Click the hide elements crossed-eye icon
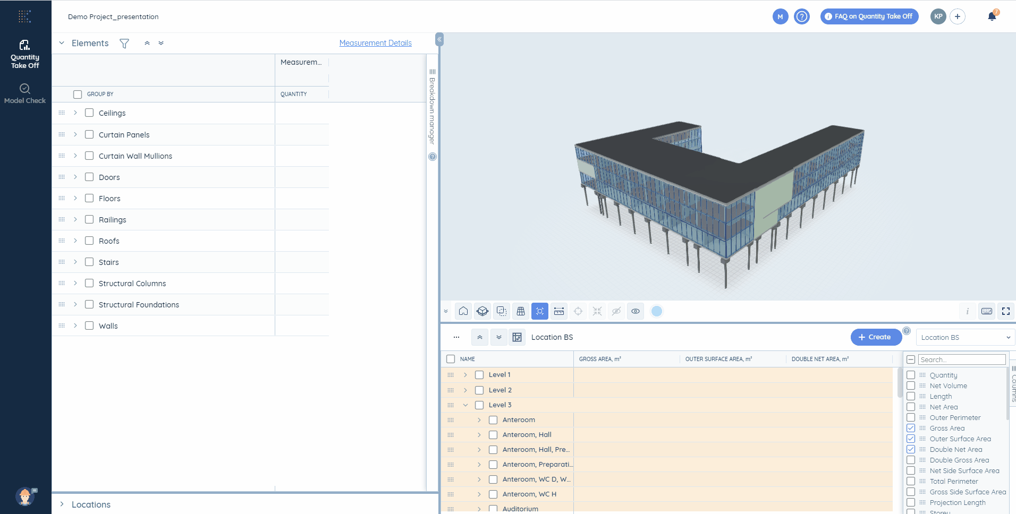 616,311
